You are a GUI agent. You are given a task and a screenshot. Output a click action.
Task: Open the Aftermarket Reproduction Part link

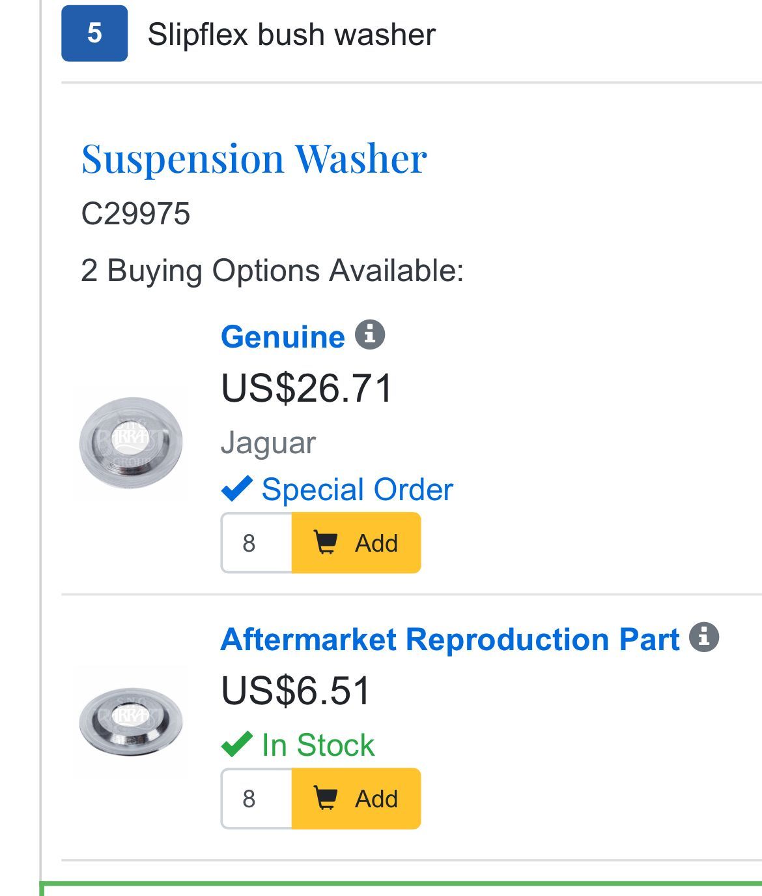(x=449, y=639)
